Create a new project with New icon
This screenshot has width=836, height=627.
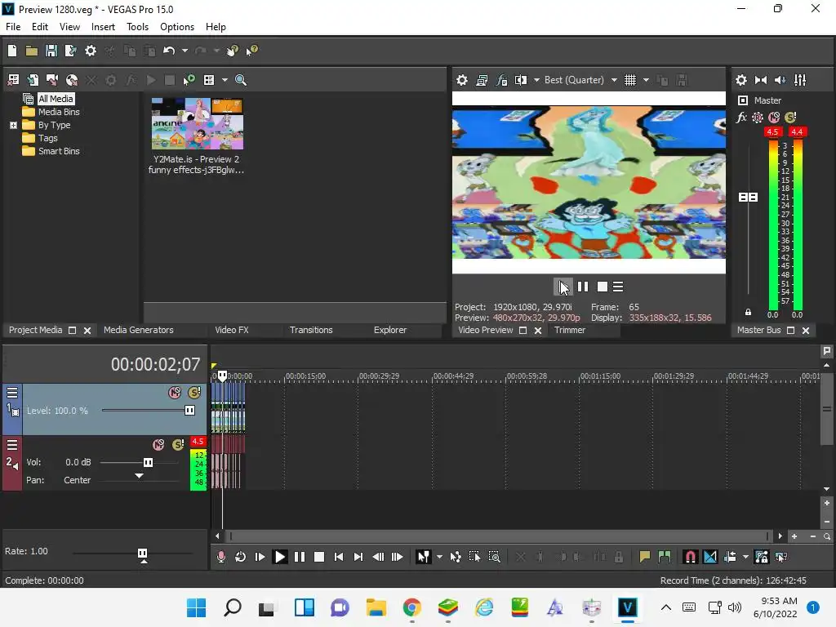coord(12,51)
